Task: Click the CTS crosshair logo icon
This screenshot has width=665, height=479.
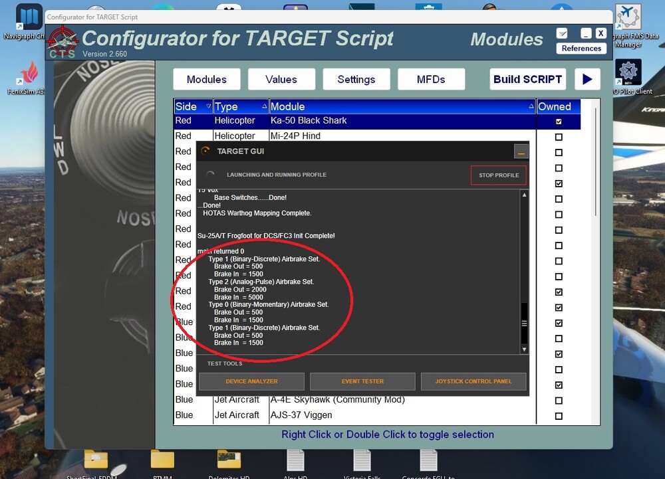Action: click(63, 41)
